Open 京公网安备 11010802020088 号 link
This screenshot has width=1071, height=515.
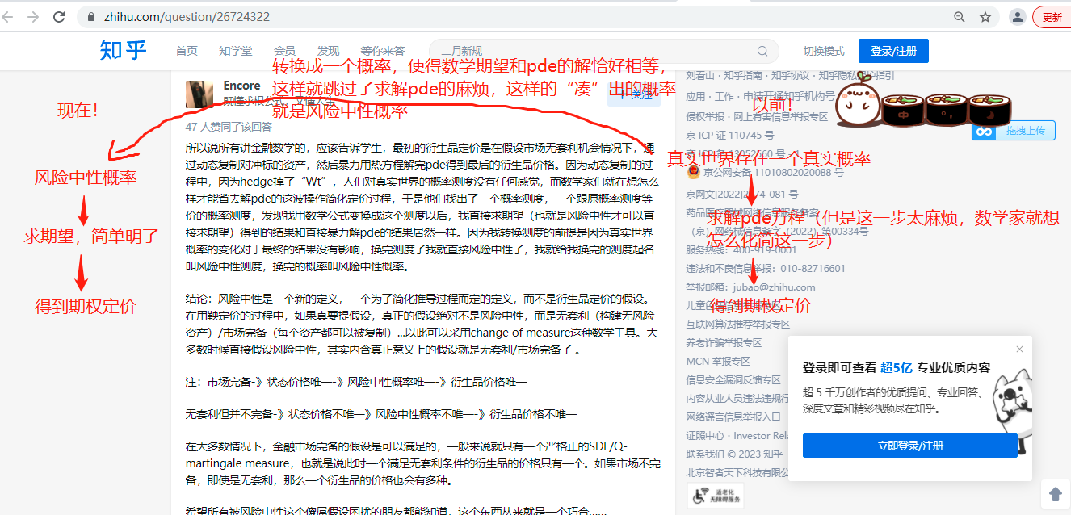(773, 172)
